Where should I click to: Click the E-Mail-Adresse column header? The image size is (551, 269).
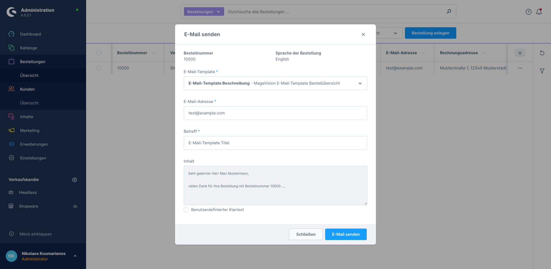click(x=401, y=53)
